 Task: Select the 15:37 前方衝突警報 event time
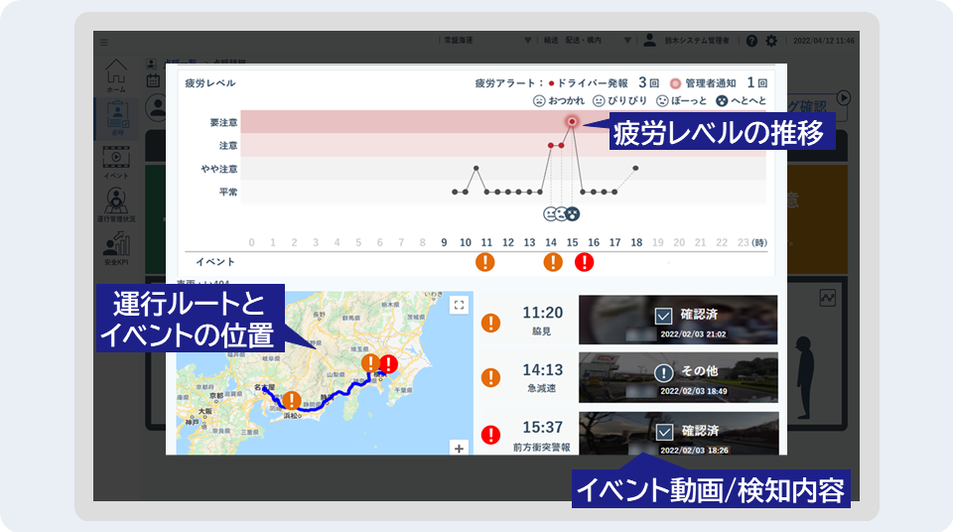[x=543, y=427]
